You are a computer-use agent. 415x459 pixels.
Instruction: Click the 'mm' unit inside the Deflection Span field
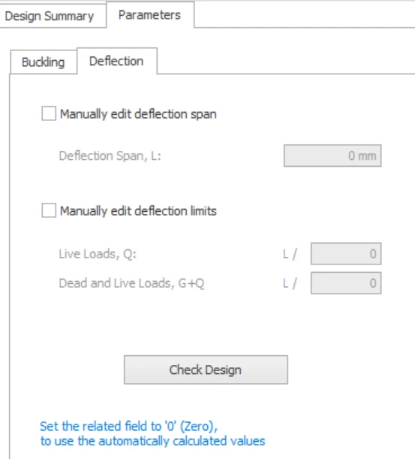click(367, 156)
